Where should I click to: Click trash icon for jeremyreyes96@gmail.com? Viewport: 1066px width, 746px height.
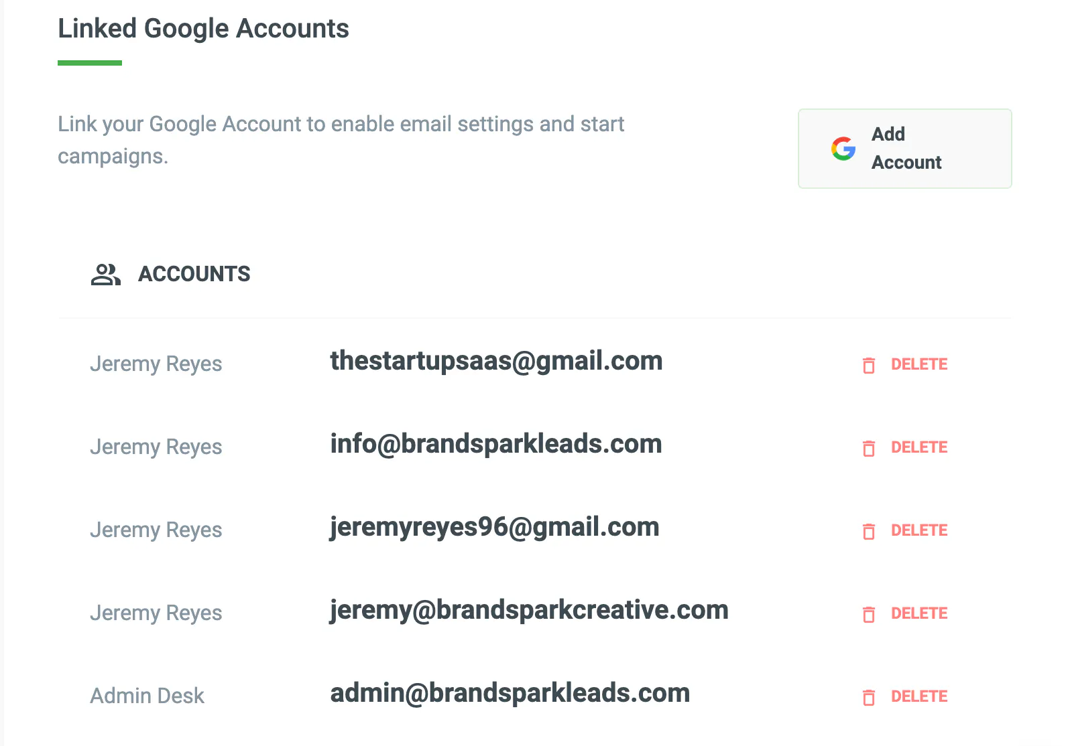coord(869,531)
